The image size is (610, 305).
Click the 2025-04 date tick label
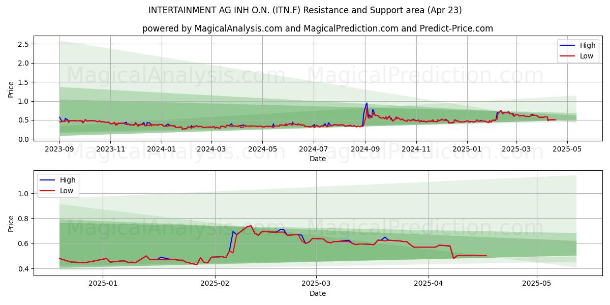429,284
